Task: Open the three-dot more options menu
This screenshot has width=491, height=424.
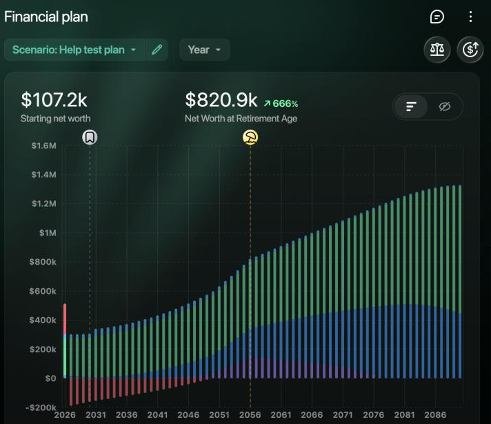Action: coord(470,17)
